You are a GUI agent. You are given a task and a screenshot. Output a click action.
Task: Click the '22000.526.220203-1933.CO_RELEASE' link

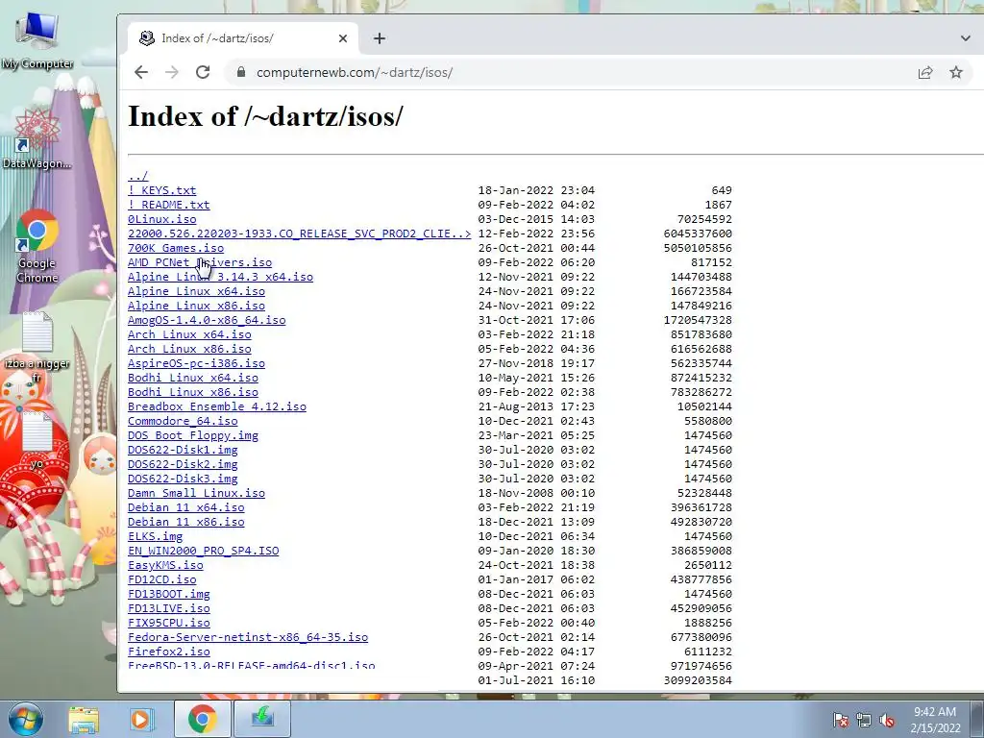pyautogui.click(x=300, y=234)
